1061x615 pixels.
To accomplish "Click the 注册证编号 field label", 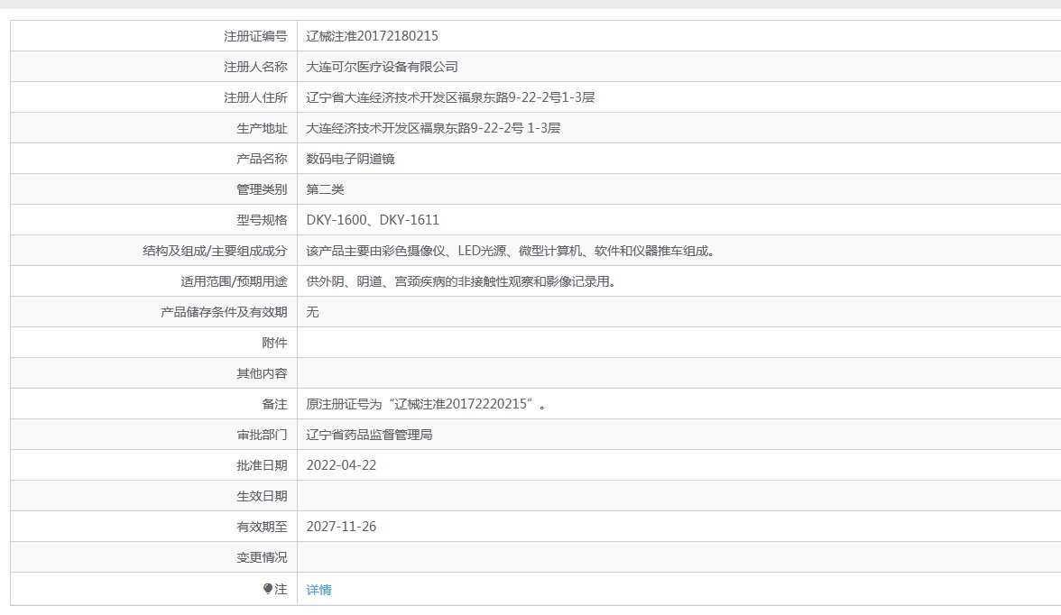I will [x=256, y=36].
